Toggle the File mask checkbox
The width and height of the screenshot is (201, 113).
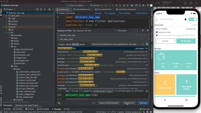(116, 31)
